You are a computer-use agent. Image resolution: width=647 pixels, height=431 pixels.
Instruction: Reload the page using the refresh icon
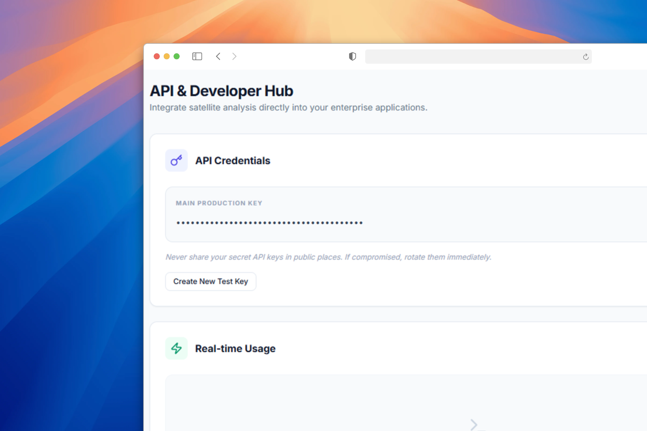pos(586,57)
